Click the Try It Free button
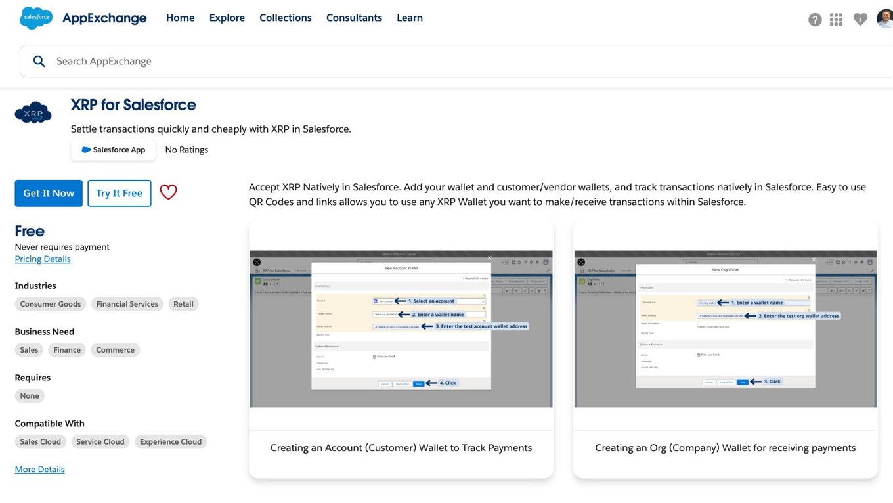 (120, 193)
